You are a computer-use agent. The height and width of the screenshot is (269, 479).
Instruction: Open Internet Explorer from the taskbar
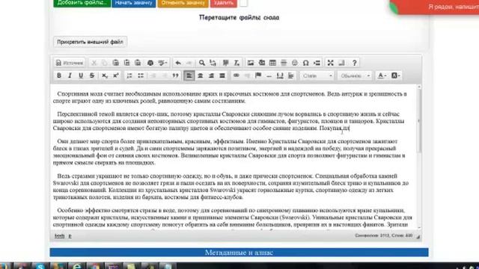[76, 266]
